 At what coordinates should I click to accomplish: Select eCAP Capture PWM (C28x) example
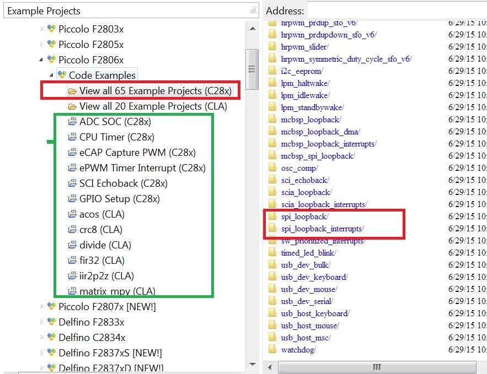137,153
